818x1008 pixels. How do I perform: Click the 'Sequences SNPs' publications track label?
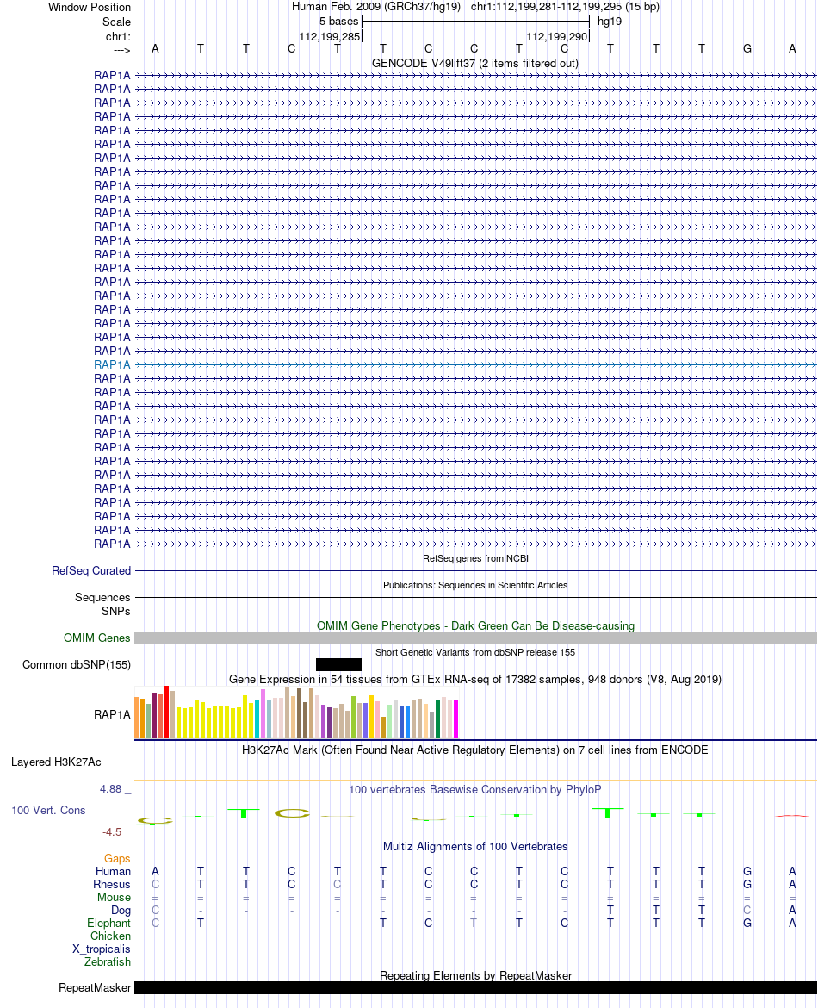pyautogui.click(x=102, y=604)
